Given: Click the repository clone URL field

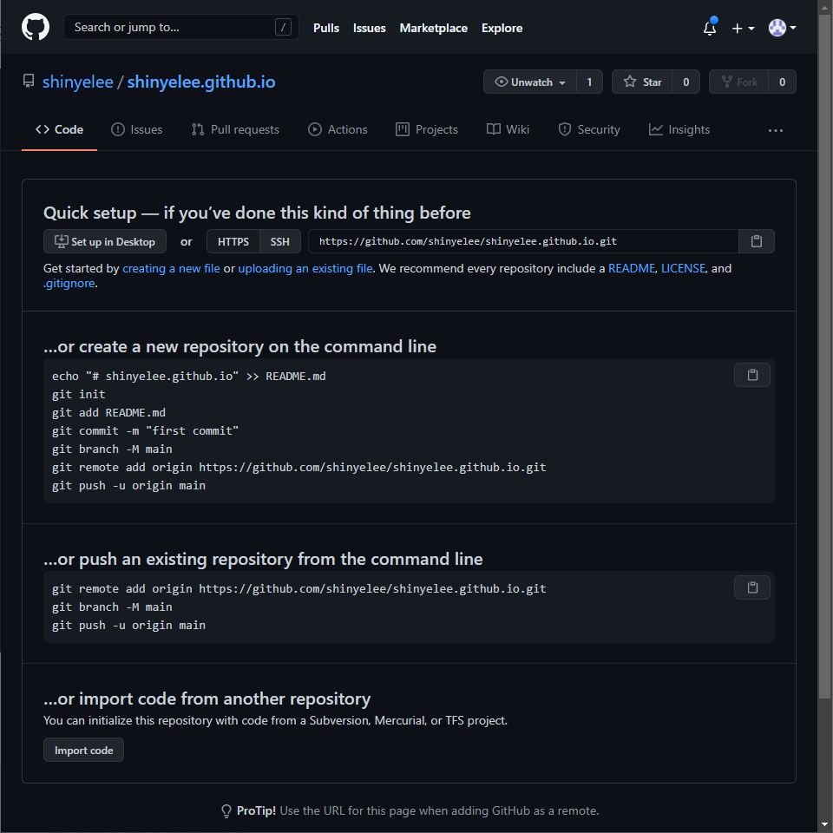Looking at the screenshot, I should 523,241.
